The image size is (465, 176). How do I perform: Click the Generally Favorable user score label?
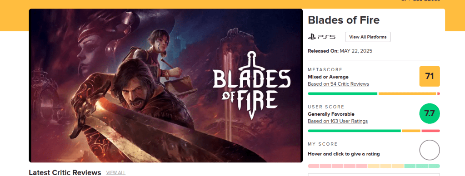click(331, 114)
